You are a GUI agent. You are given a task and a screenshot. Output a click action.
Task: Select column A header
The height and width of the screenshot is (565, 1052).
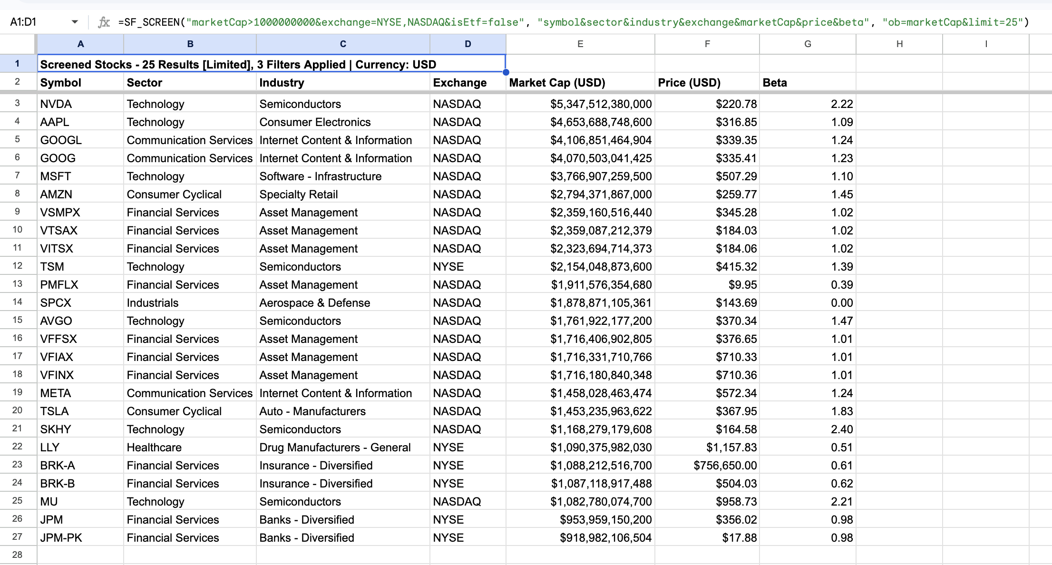(x=81, y=44)
